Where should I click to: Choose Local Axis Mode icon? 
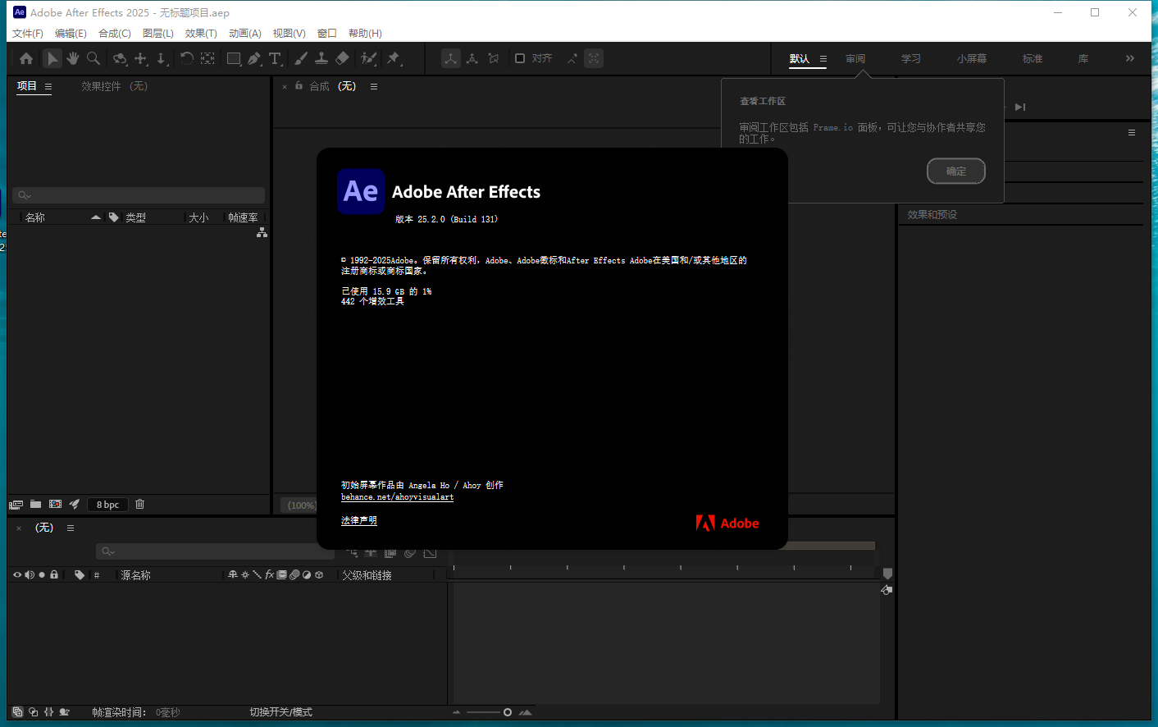tap(451, 58)
